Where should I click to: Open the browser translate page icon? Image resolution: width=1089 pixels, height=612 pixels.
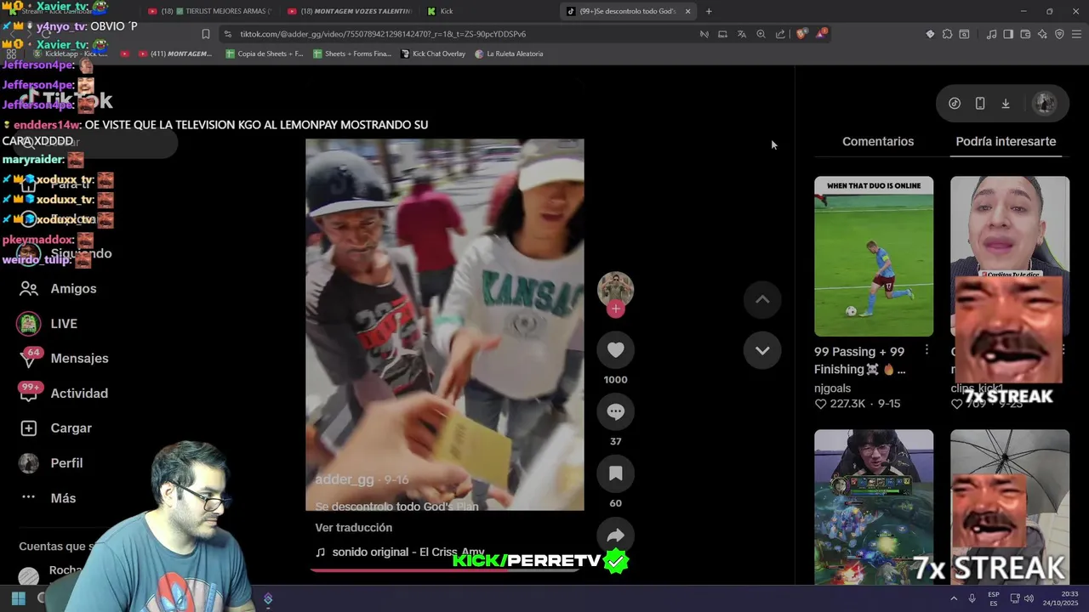click(742, 34)
